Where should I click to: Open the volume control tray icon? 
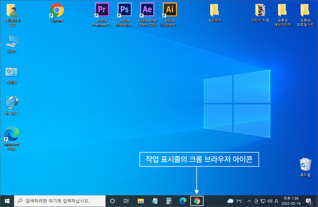coord(270,201)
